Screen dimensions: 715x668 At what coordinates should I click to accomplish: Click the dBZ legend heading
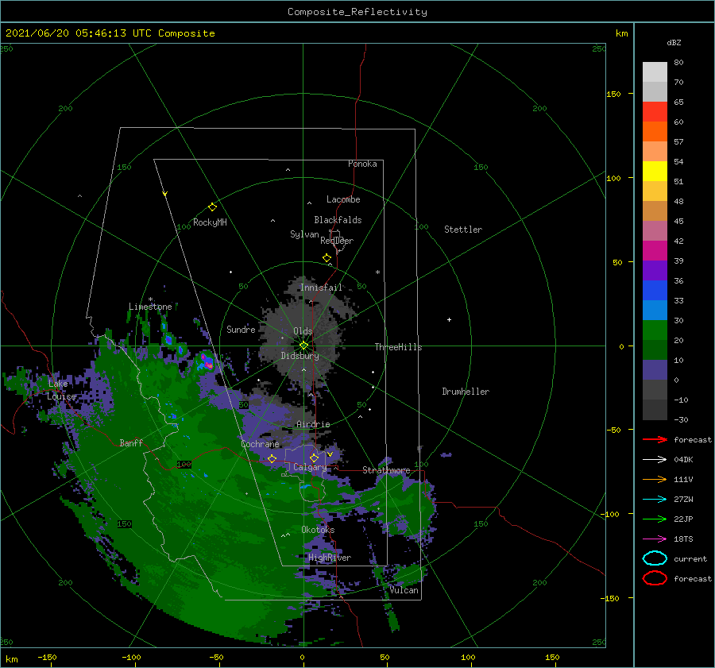674,42
